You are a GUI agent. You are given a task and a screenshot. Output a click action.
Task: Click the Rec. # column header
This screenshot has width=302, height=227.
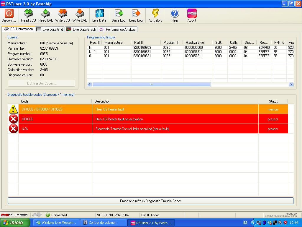point(95,43)
